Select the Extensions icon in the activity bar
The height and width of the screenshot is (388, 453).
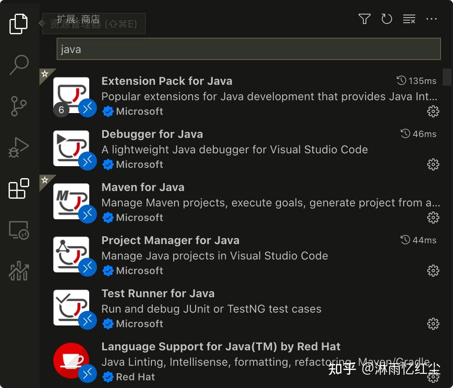click(19, 189)
